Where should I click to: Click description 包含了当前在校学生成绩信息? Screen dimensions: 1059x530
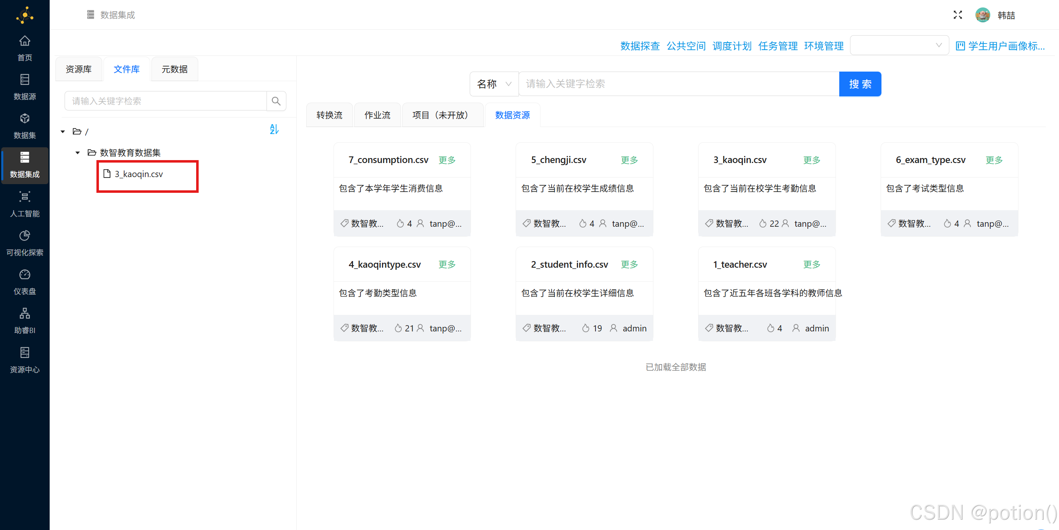point(578,189)
